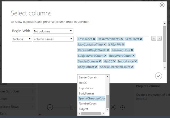The image size is (170, 118).
Task: Remove the Importance column tag
Action: 135,61
